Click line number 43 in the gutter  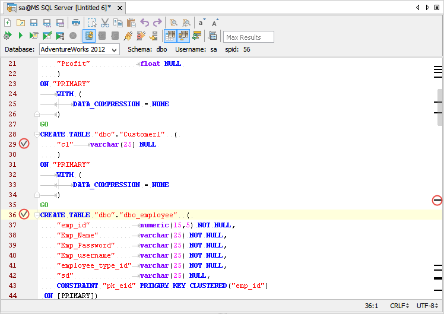12,286
